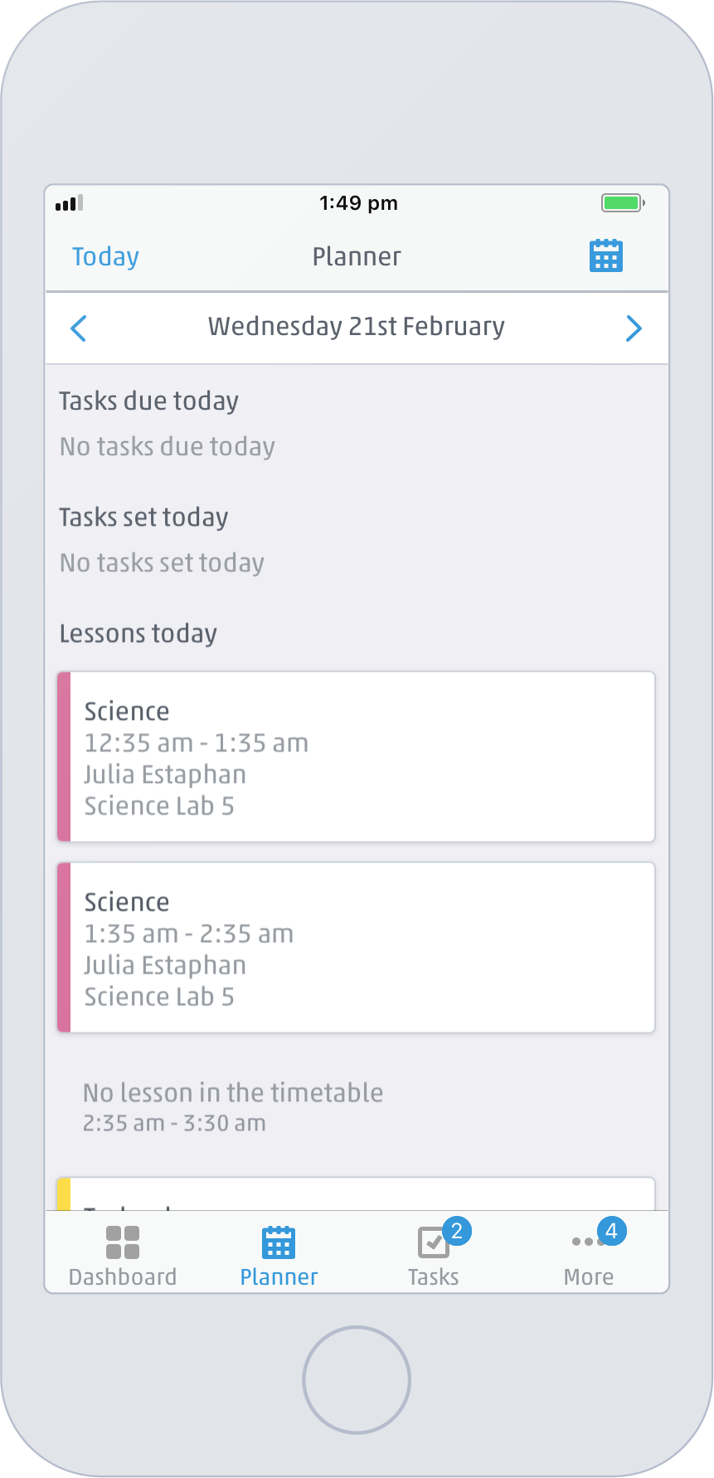714x1478 pixels.
Task: Click the battery indicator icon
Action: (620, 202)
